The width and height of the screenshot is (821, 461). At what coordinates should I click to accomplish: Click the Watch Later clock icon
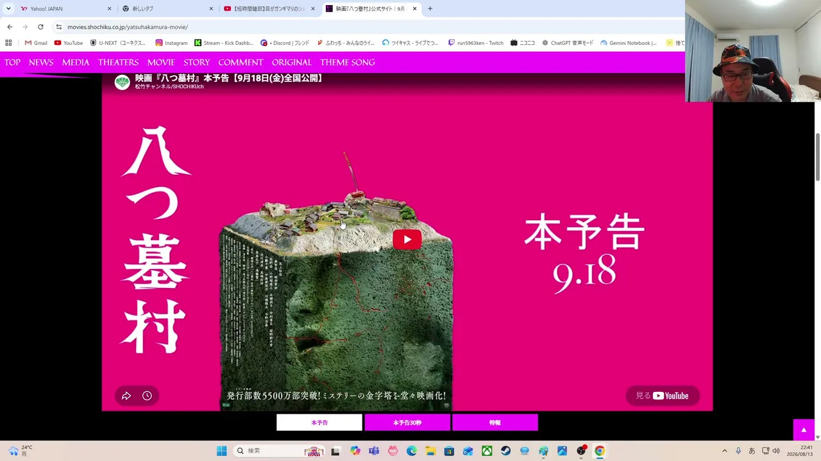point(147,396)
